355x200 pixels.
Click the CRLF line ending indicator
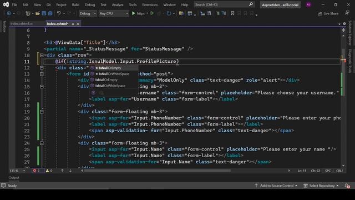point(339,171)
